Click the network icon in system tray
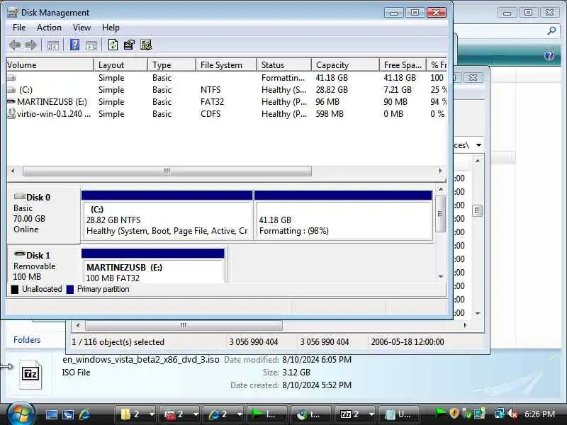567x425 pixels. 500,414
